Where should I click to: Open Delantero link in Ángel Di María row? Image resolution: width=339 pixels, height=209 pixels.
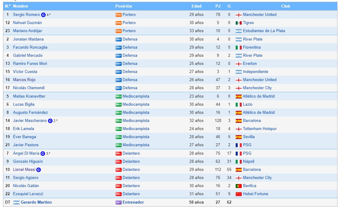pyautogui.click(x=131, y=153)
